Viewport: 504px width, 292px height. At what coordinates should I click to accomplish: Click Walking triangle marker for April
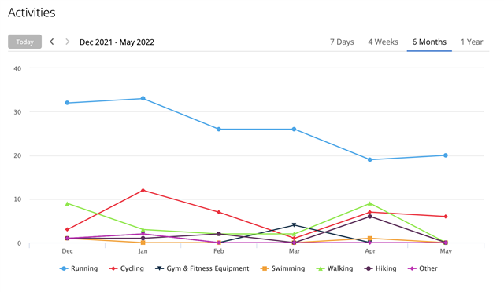[x=369, y=203]
